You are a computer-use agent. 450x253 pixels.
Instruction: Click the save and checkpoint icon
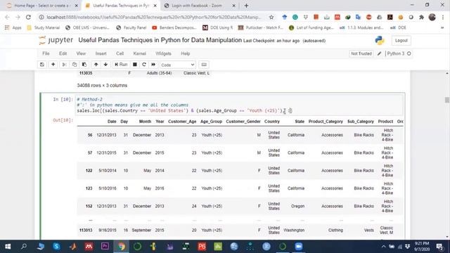pos(42,65)
